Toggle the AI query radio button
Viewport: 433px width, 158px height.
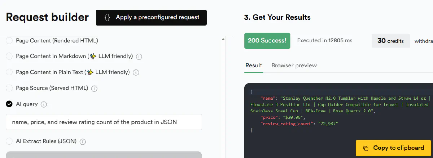[x=9, y=104]
